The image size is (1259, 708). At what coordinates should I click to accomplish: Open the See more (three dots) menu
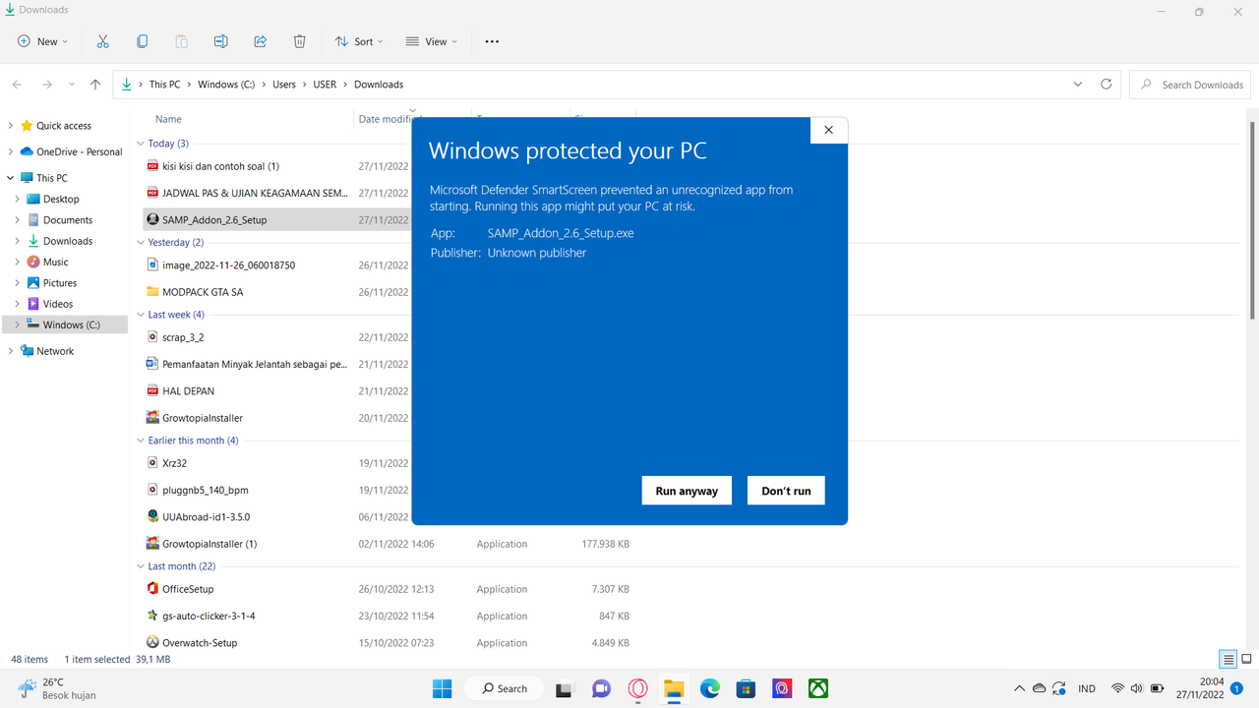pyautogui.click(x=492, y=41)
